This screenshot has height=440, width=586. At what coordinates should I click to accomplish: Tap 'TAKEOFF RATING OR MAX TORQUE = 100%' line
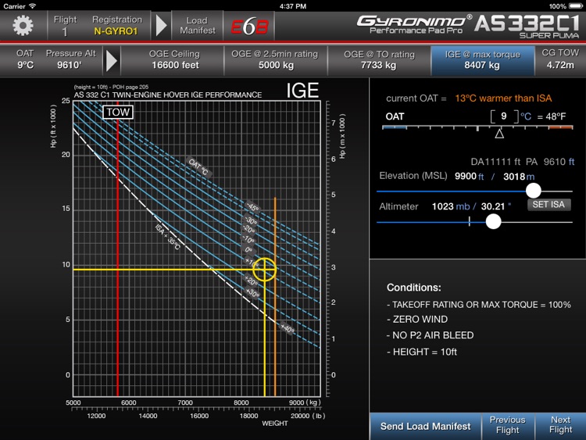click(x=479, y=305)
